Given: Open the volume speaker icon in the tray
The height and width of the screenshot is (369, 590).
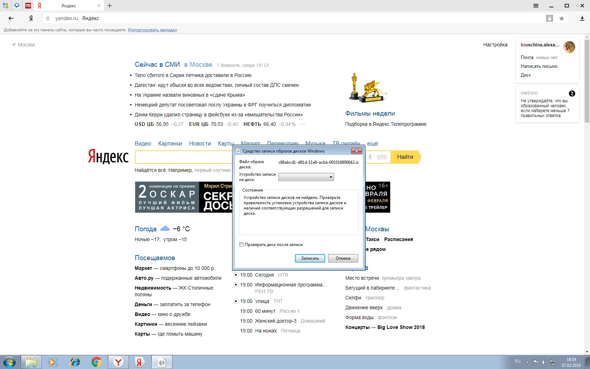Looking at the screenshot, I should (544, 362).
